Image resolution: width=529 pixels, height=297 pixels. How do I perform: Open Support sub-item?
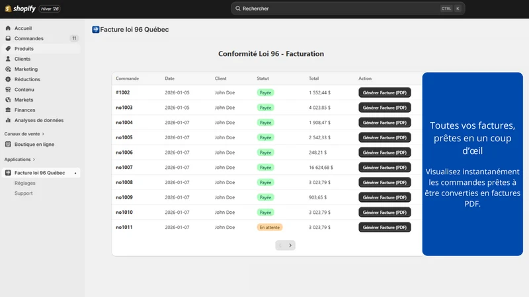tap(24, 193)
